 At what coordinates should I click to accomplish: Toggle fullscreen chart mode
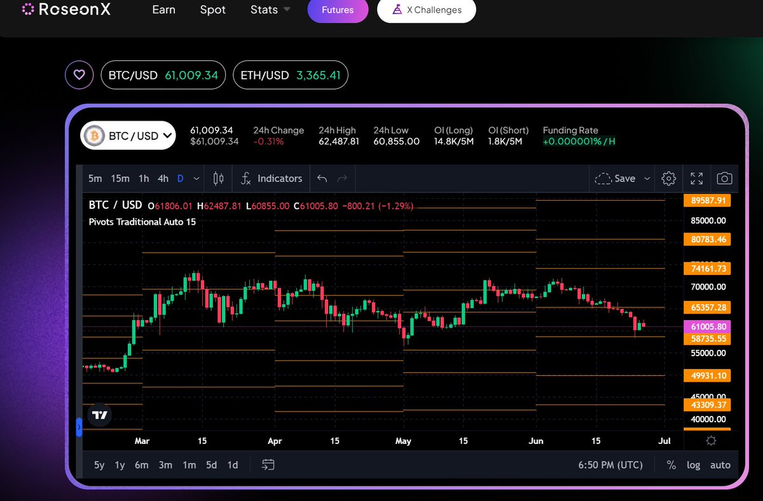[x=697, y=178]
